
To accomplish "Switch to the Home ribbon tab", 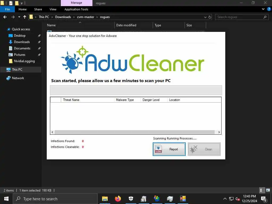I will (x=23, y=9).
